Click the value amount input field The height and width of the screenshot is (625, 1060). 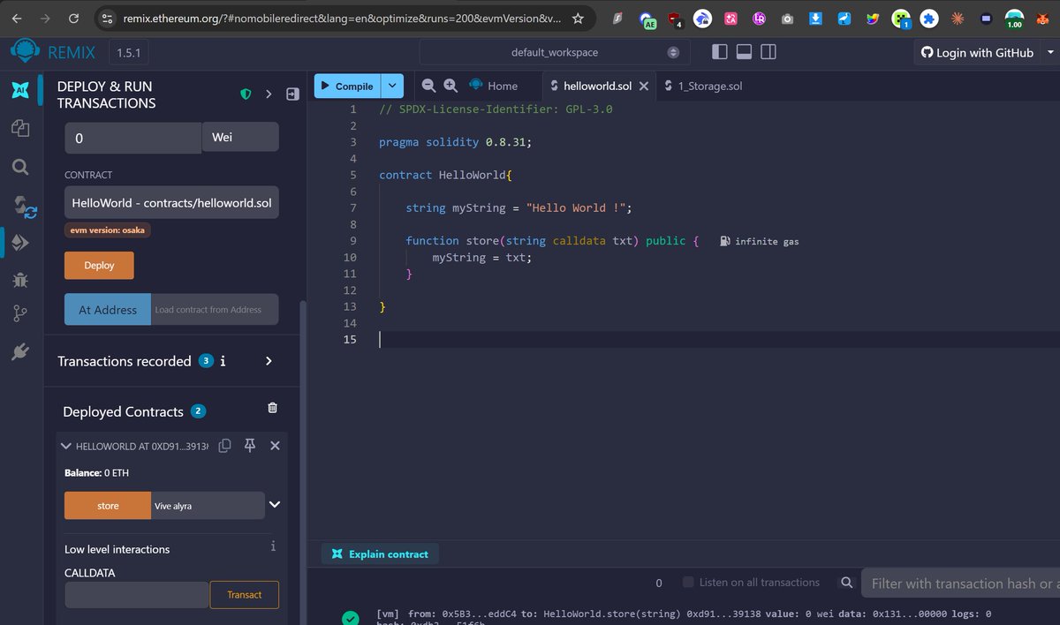[x=133, y=138]
